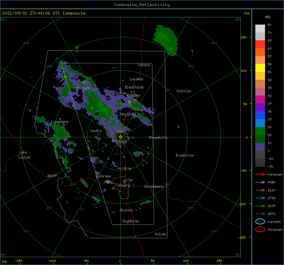Click the yellow radar site marker at Didsbury
The height and width of the screenshot is (265, 284).
point(121,137)
